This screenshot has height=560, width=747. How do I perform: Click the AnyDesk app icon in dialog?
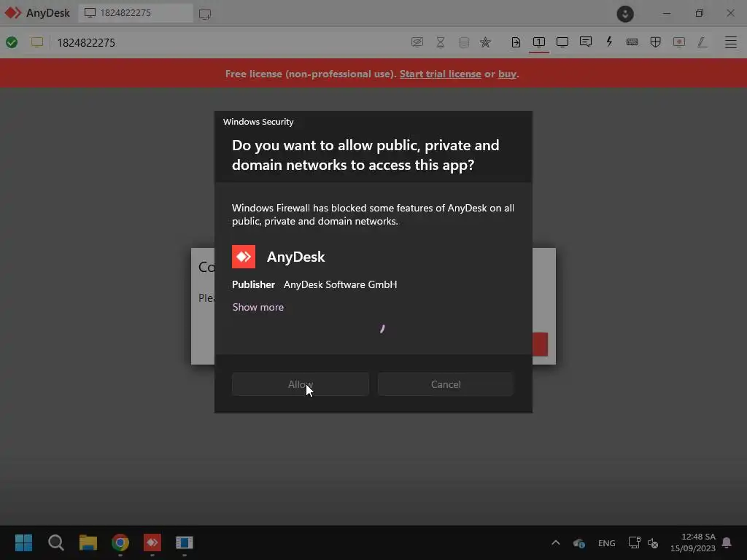pyautogui.click(x=244, y=257)
